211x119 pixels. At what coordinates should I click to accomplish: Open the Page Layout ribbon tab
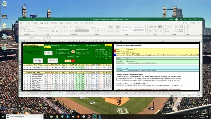click(x=44, y=23)
